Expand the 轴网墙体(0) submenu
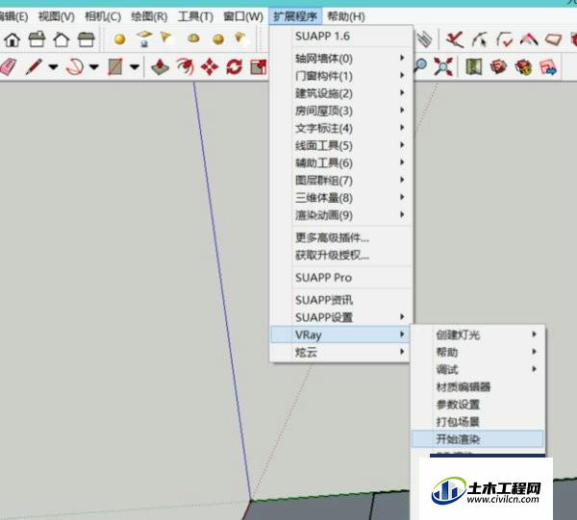Screen dimensions: 577x520 tap(340, 58)
